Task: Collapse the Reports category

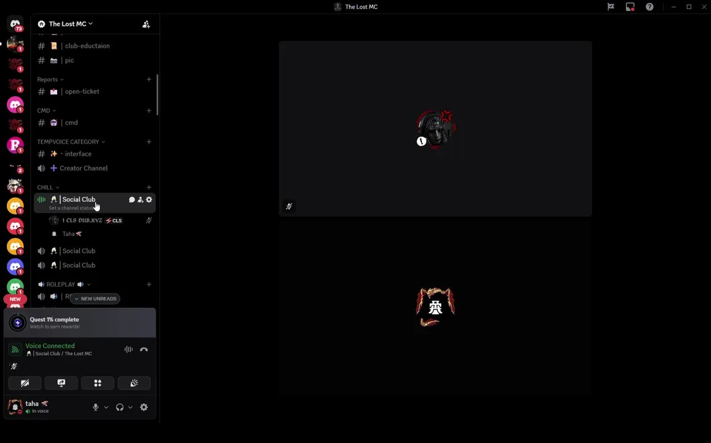Action: point(51,79)
